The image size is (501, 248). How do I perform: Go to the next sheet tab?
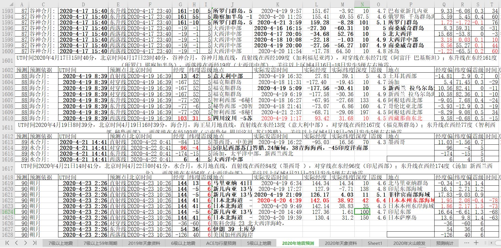26,243
